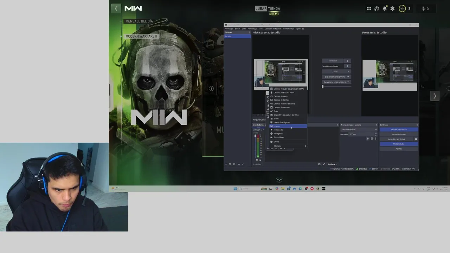This screenshot has height=253, width=450.
Task: Choose Captura de pantalla source
Action: [x=288, y=100]
